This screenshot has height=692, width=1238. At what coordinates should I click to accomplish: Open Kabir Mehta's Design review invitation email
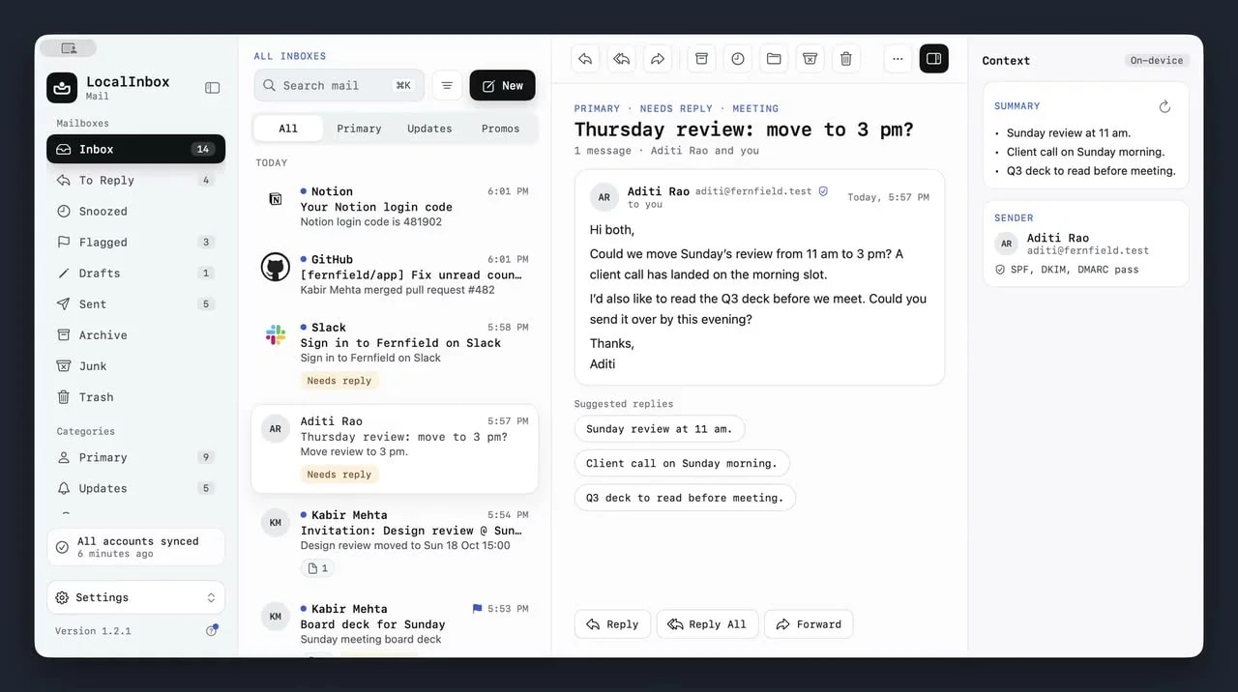(x=395, y=542)
